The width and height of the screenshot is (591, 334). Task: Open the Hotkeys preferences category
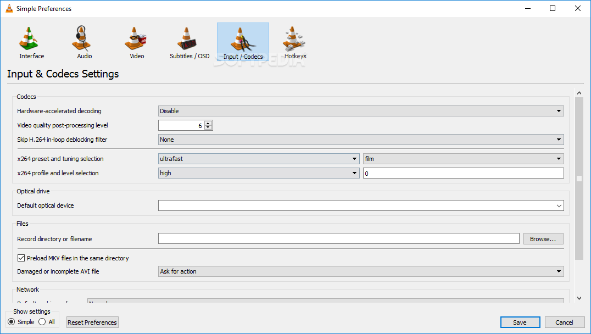[x=295, y=42]
